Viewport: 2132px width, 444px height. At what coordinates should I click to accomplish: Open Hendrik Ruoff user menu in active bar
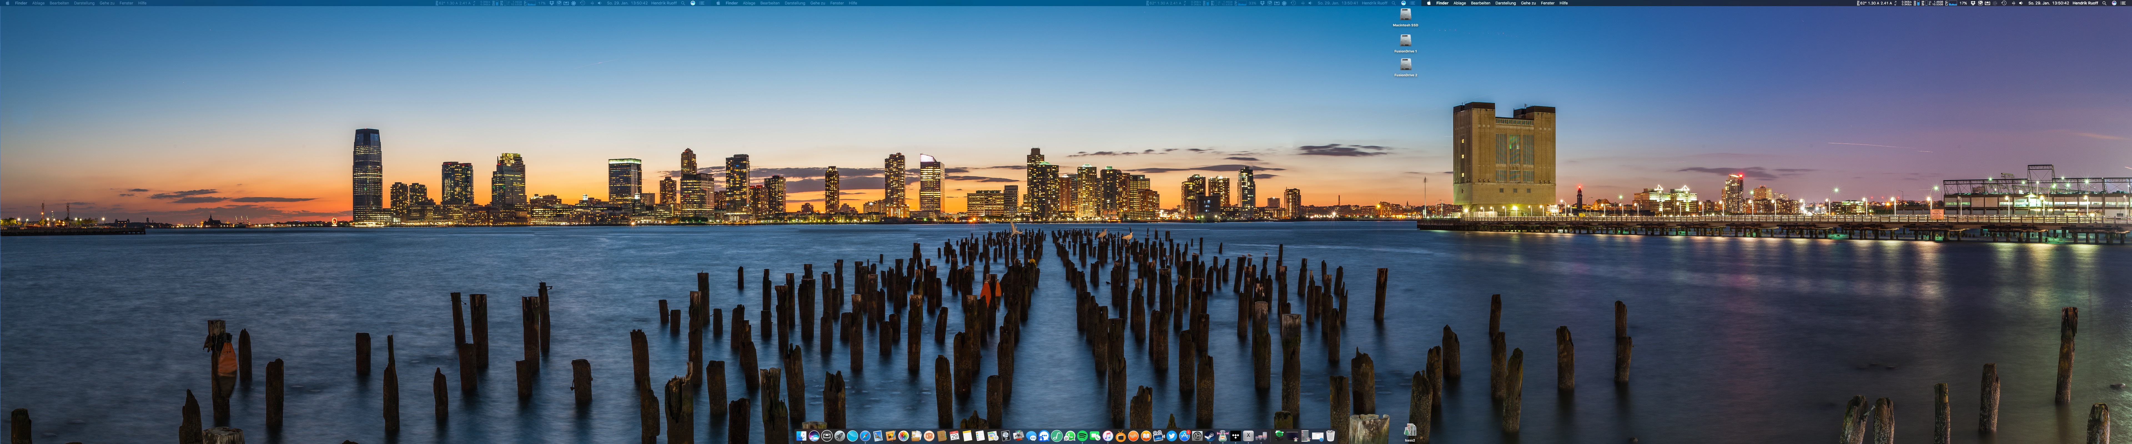(2086, 3)
